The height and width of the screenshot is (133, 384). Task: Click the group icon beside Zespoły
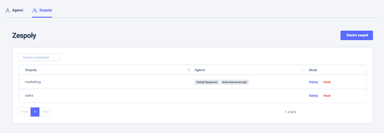(x=35, y=10)
